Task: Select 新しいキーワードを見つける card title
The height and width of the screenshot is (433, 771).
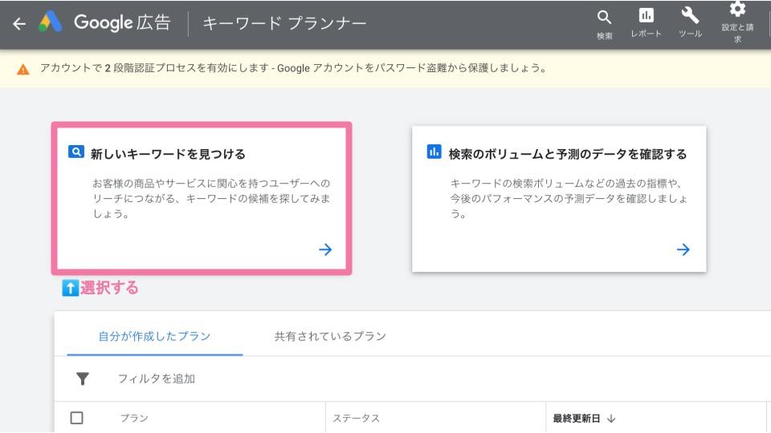Action: [168, 154]
